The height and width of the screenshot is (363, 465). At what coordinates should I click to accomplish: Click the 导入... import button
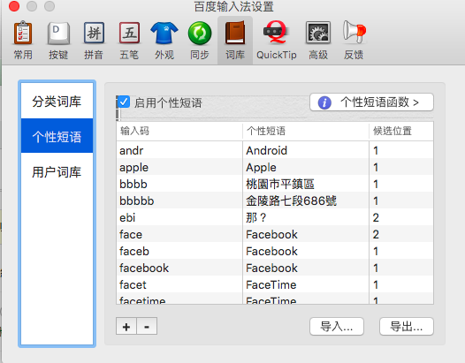(x=337, y=327)
